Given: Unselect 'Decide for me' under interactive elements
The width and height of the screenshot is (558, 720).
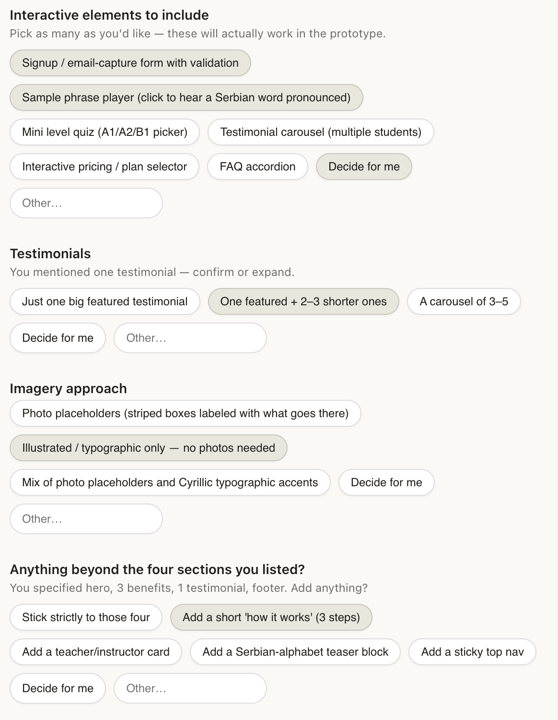Looking at the screenshot, I should [x=363, y=167].
